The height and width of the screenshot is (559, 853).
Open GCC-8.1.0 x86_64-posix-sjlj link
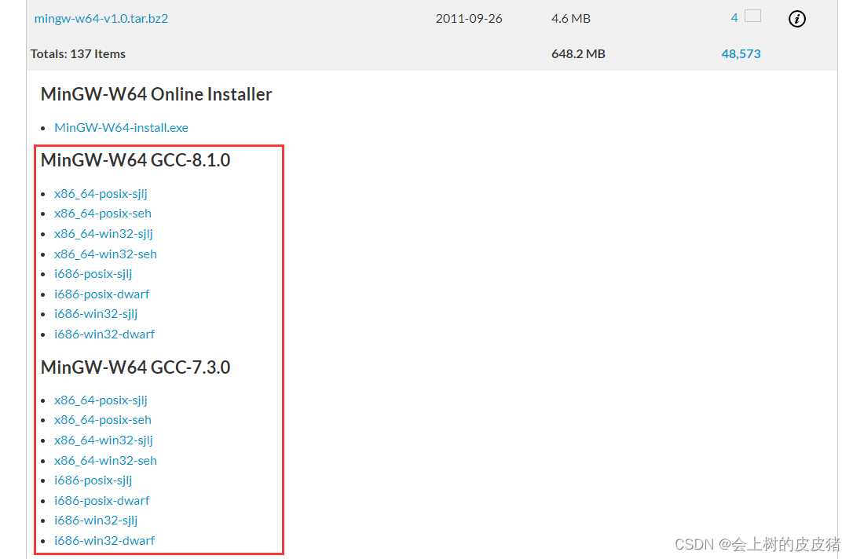click(x=101, y=194)
